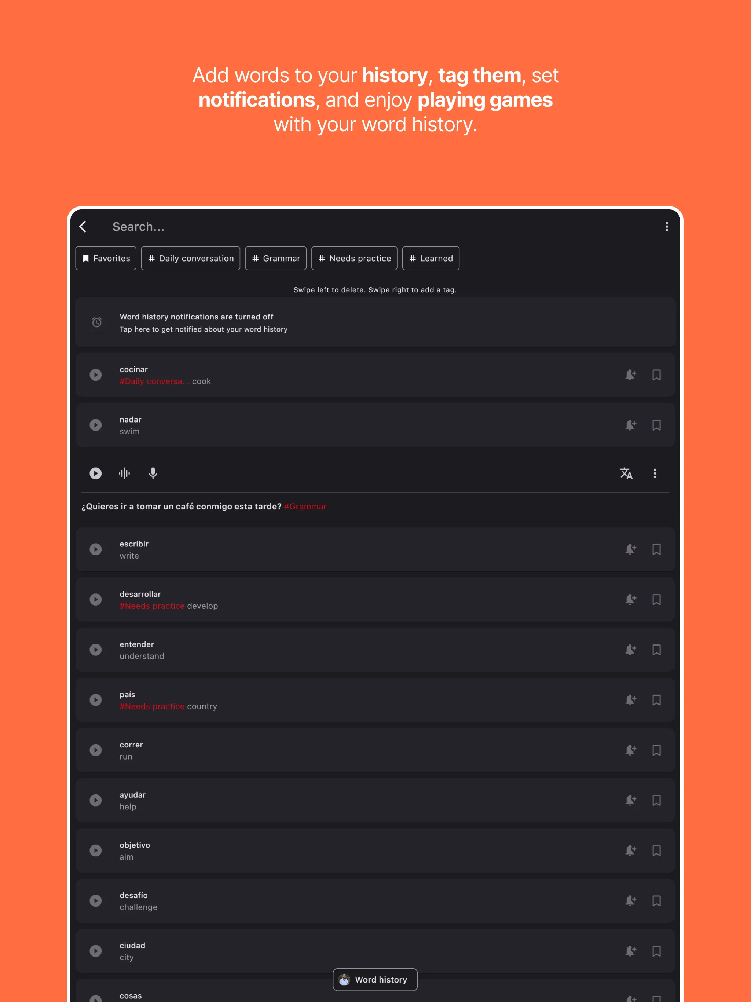Select 'Favorites' filter tag
The image size is (751, 1002).
point(106,258)
